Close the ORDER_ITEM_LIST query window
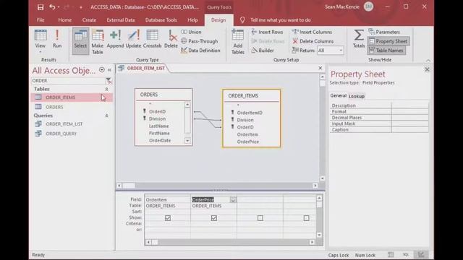The width and height of the screenshot is (463, 260). tap(320, 68)
